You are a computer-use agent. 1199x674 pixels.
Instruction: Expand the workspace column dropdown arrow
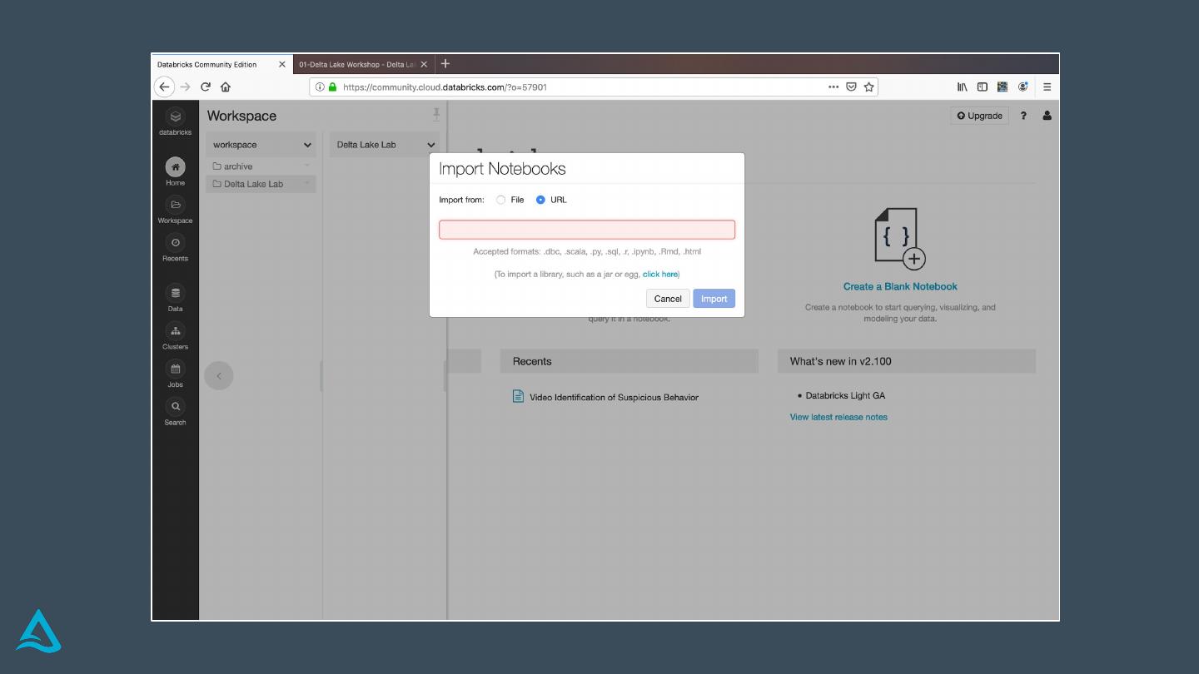click(x=307, y=145)
